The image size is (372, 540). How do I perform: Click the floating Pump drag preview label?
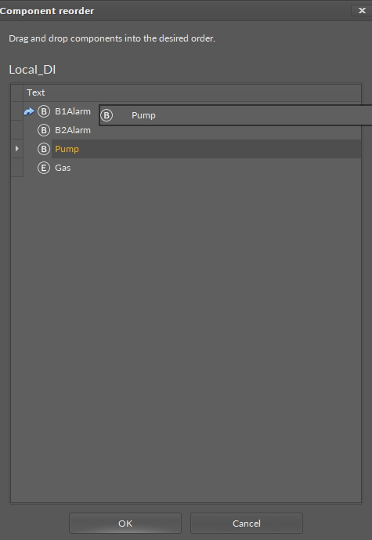(x=143, y=115)
